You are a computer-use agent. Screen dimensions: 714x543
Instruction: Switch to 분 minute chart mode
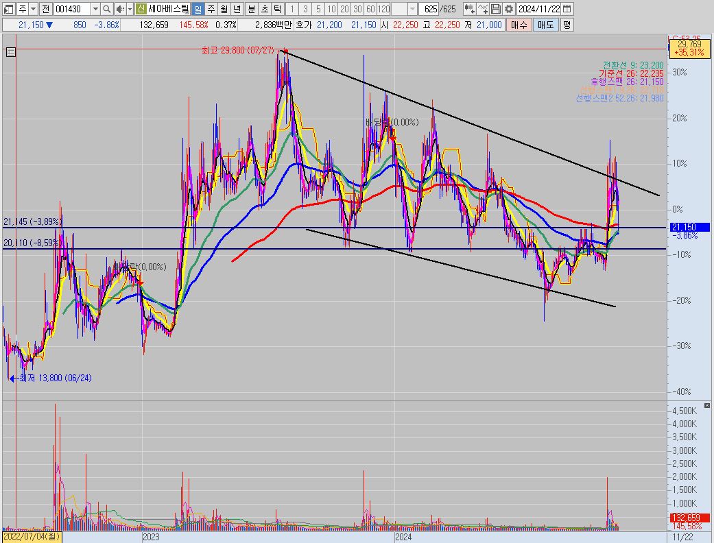coord(251,9)
